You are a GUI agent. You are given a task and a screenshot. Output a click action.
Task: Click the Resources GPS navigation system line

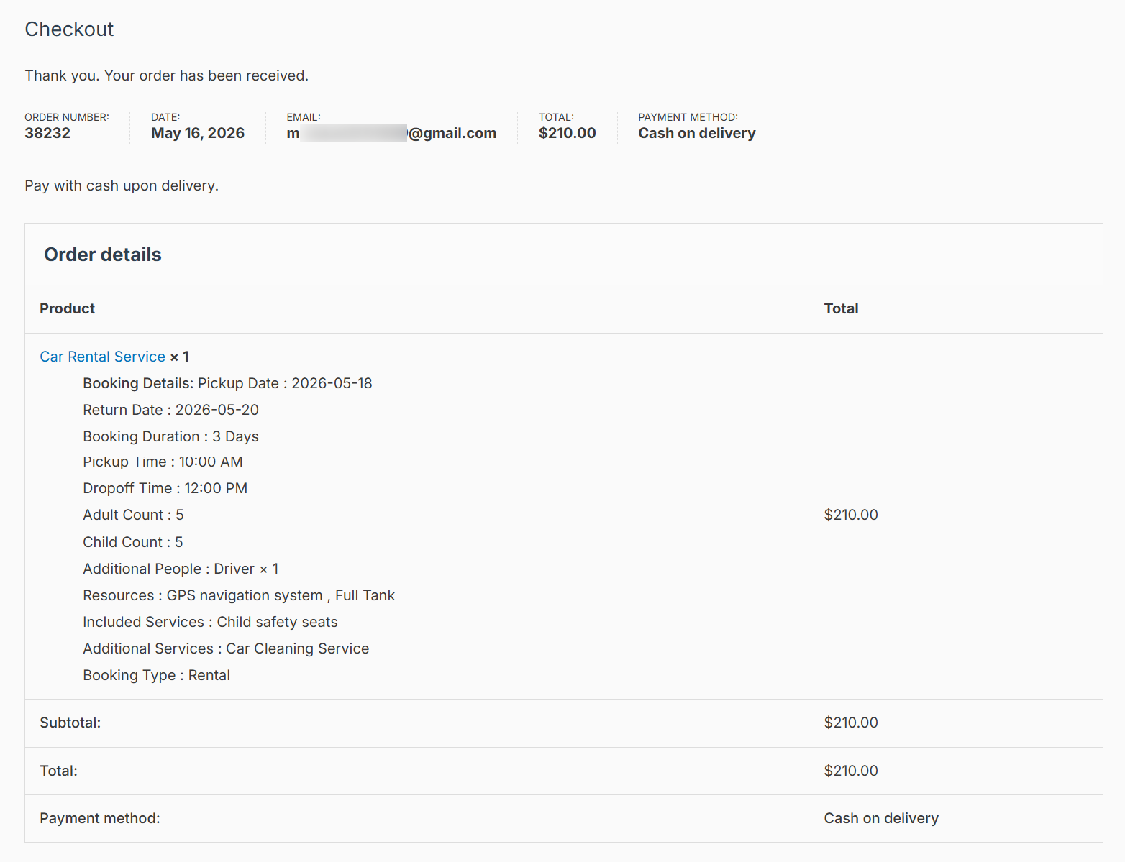[239, 595]
